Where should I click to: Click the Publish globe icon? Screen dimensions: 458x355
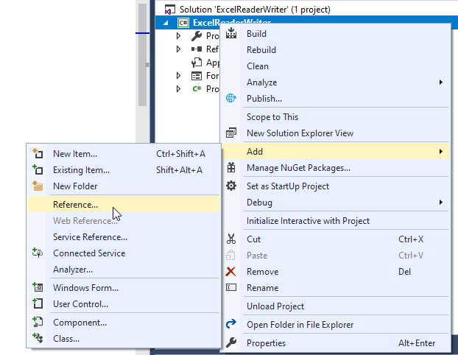click(231, 98)
